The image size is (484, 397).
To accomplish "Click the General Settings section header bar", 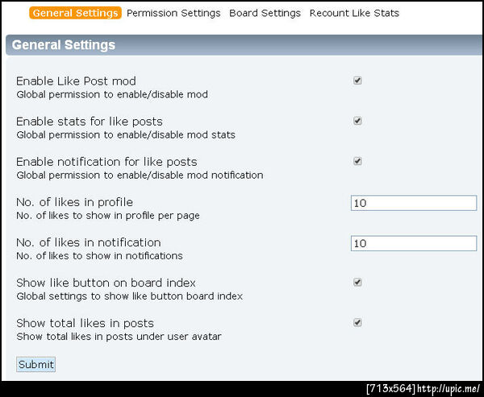I will point(242,45).
